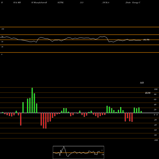
Task: Click the MR axis label -60
Action: [155, 130]
